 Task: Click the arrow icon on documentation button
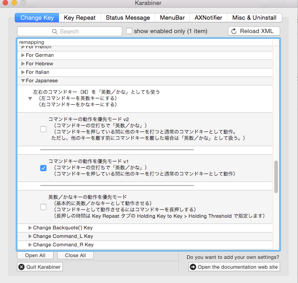click(x=193, y=267)
